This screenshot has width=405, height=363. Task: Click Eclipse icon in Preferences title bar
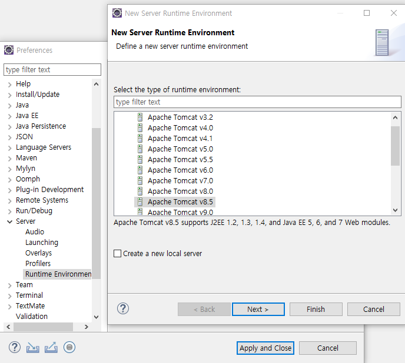pos(9,50)
